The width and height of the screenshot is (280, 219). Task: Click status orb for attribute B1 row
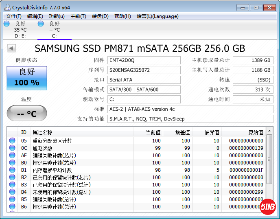[x=12, y=170]
